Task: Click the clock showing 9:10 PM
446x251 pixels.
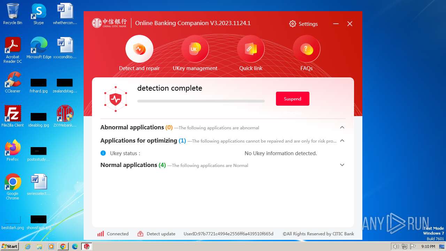Action: click(x=428, y=246)
